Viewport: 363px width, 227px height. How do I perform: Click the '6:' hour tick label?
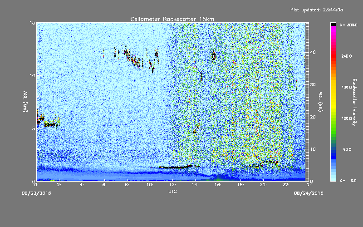point(104,185)
